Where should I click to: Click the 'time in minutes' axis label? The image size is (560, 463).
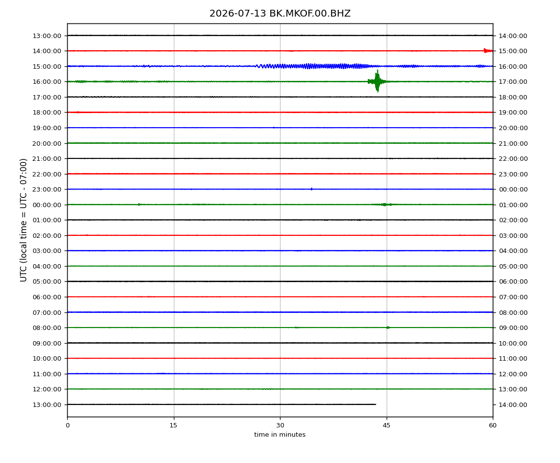280,435
